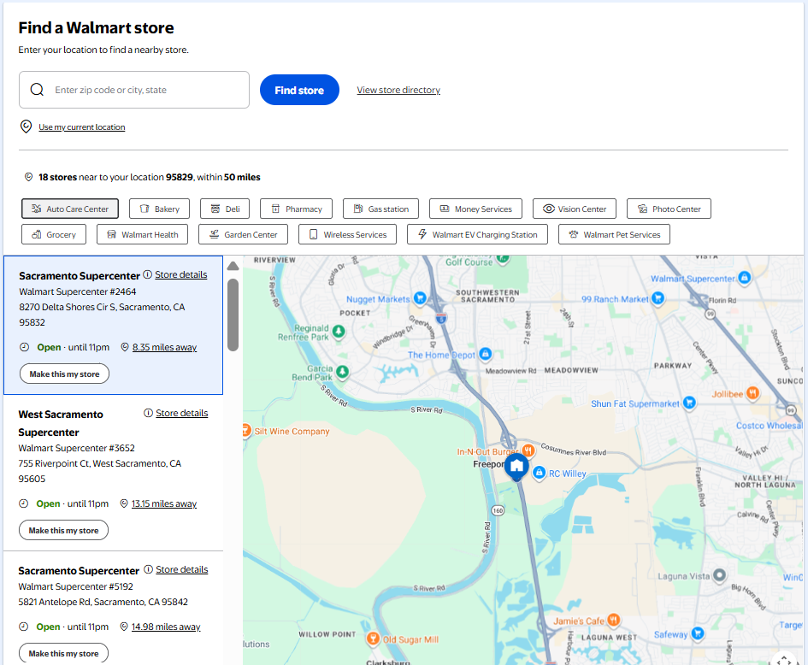
Task: Click the search magnifier icon
Action: click(37, 89)
